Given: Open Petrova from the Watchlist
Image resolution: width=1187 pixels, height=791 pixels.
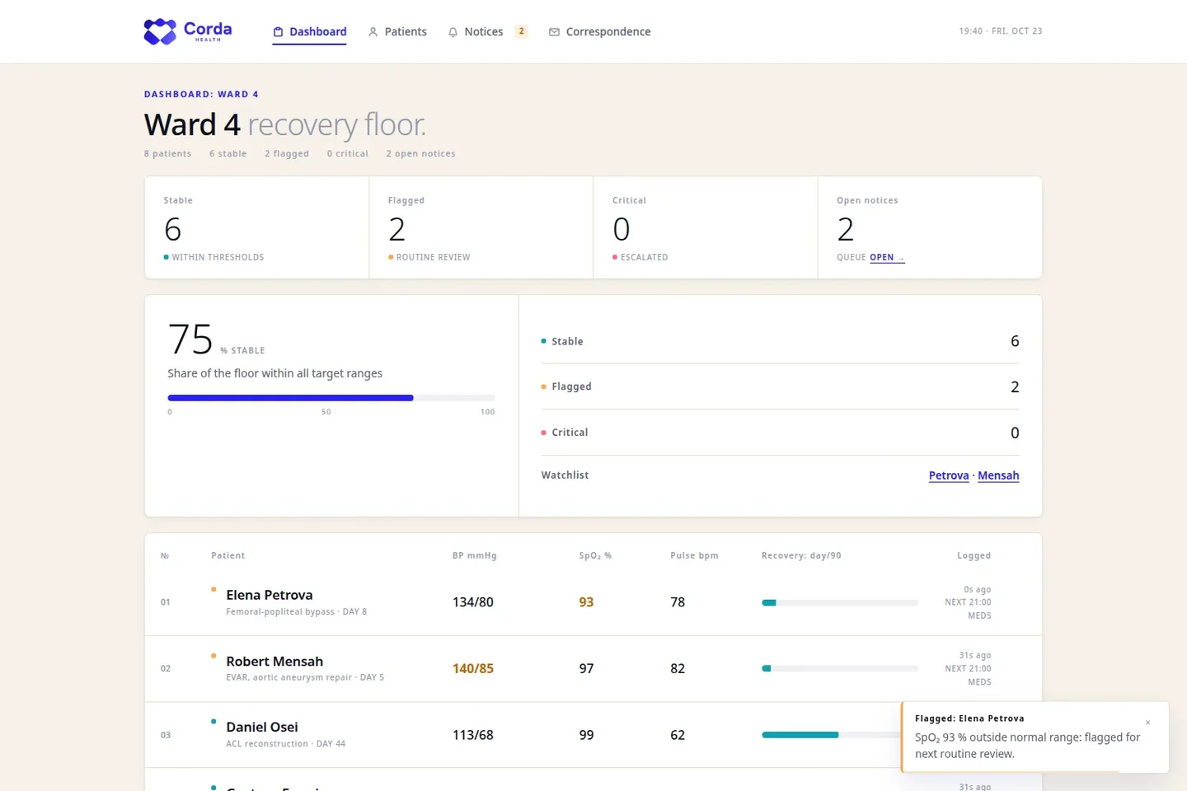Looking at the screenshot, I should coord(949,475).
